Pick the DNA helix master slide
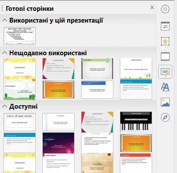Screen dimensions: 177x173 (x=58, y=122)
